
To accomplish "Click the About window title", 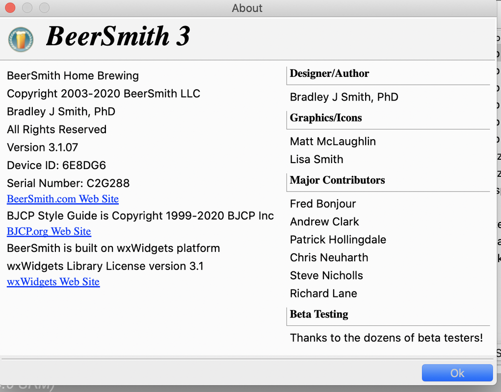I will (247, 8).
